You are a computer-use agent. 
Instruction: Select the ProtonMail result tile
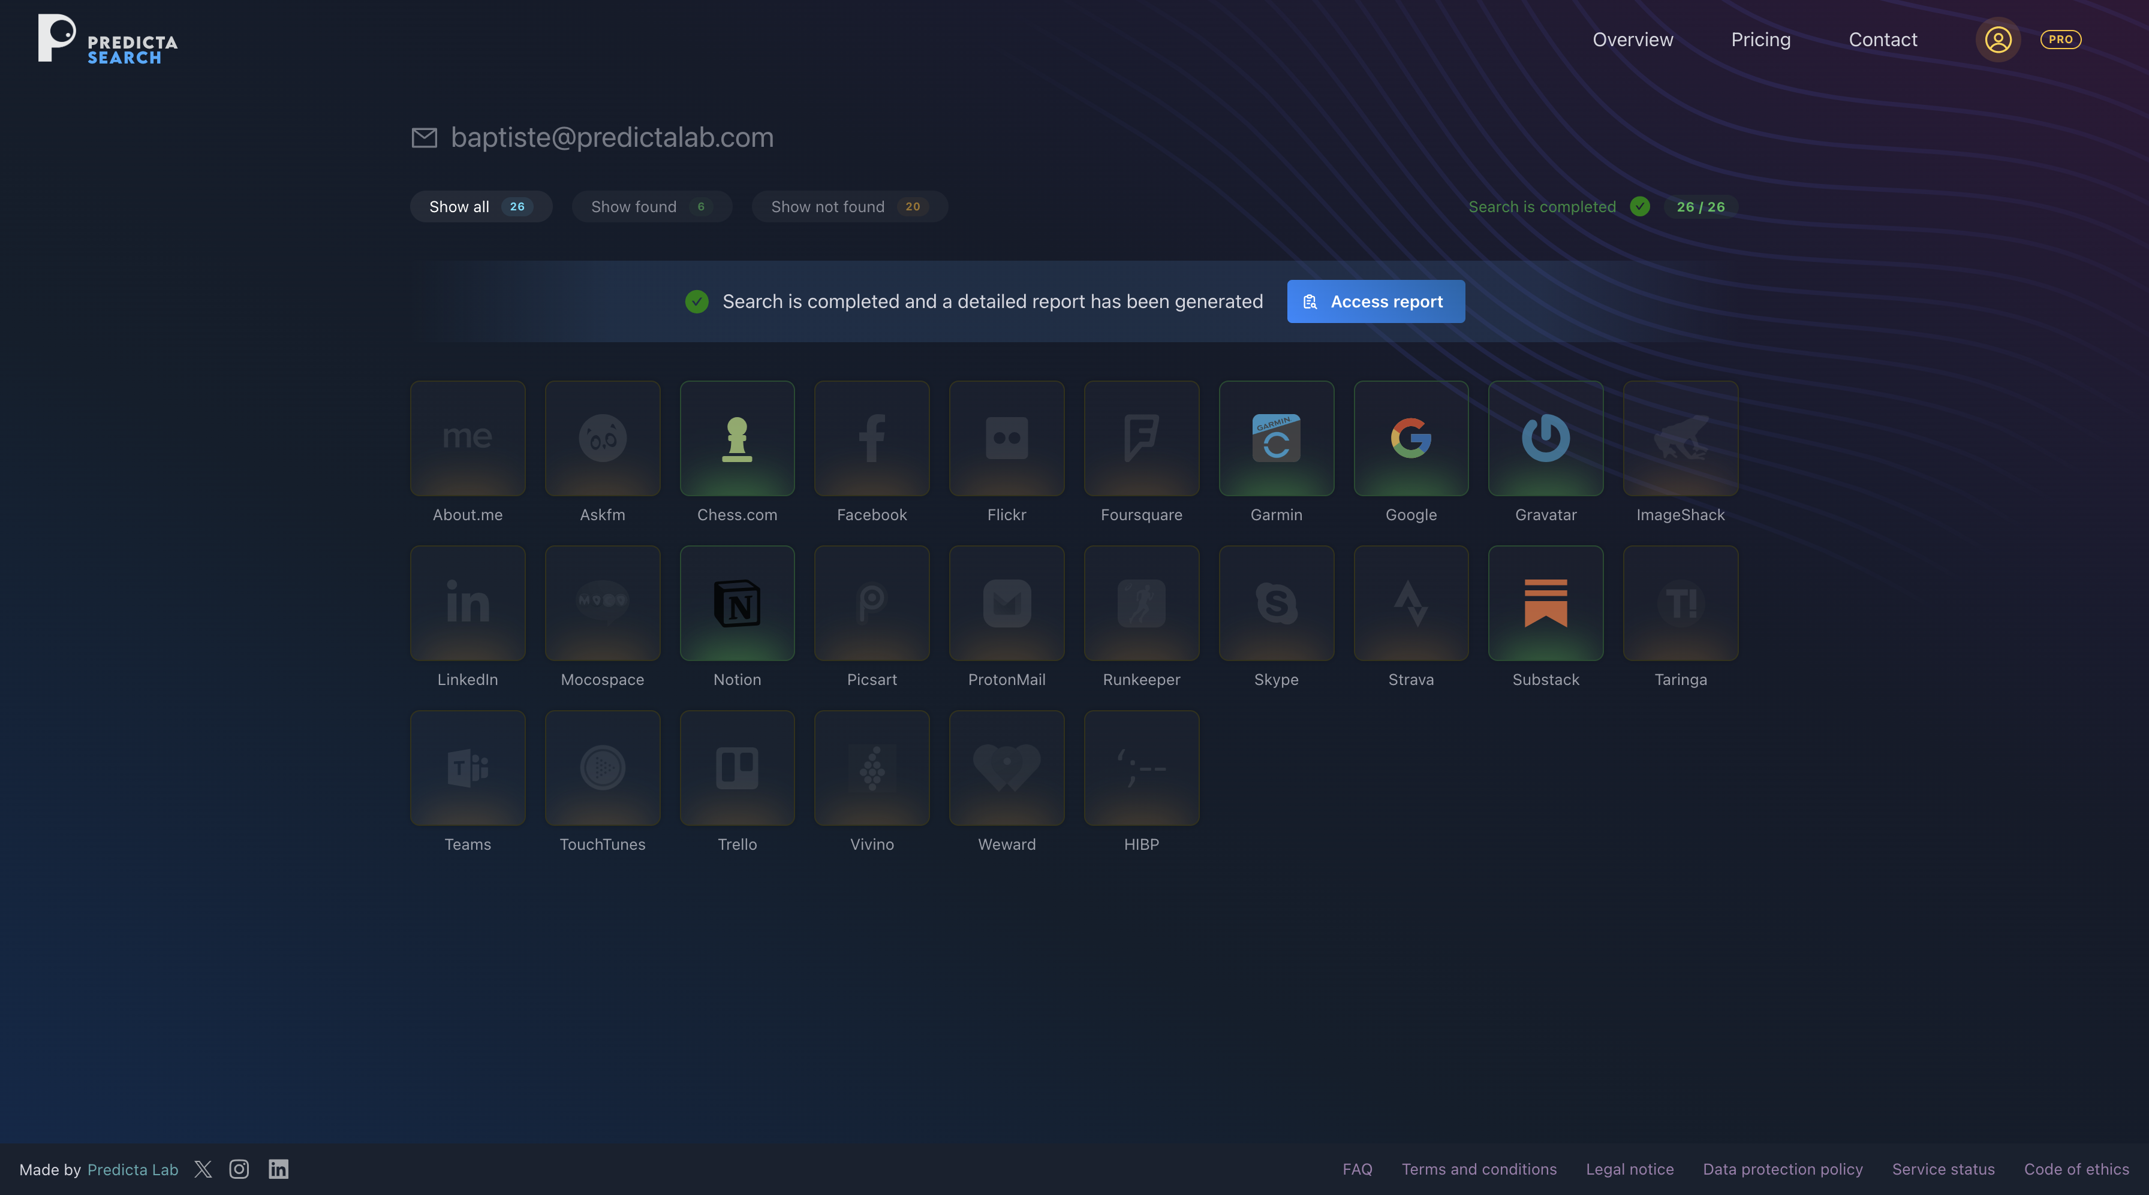[x=1007, y=603]
